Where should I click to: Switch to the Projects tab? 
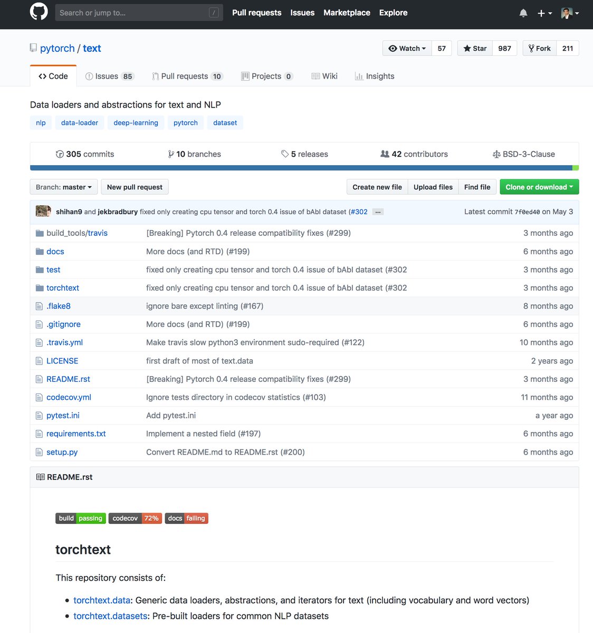[x=267, y=76]
